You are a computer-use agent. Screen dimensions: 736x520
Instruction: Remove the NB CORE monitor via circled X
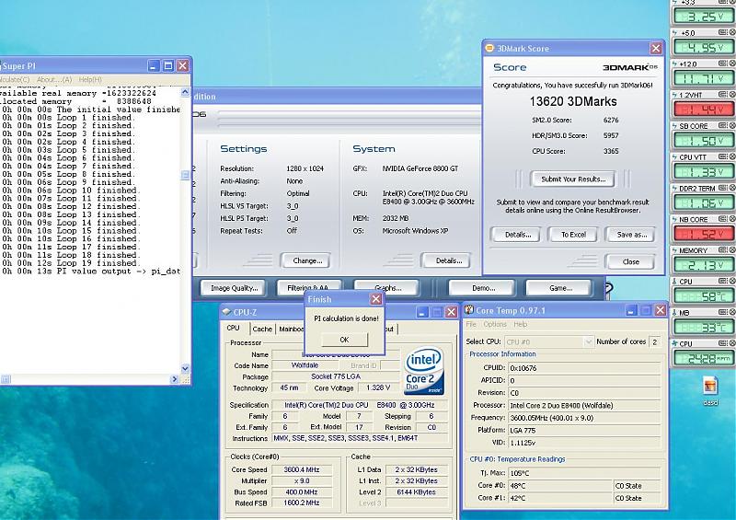click(x=732, y=219)
